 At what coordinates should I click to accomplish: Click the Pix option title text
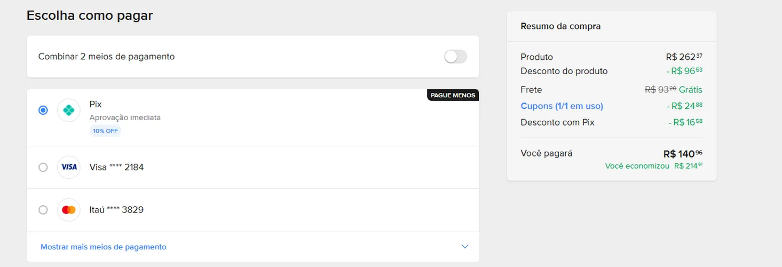[96, 104]
